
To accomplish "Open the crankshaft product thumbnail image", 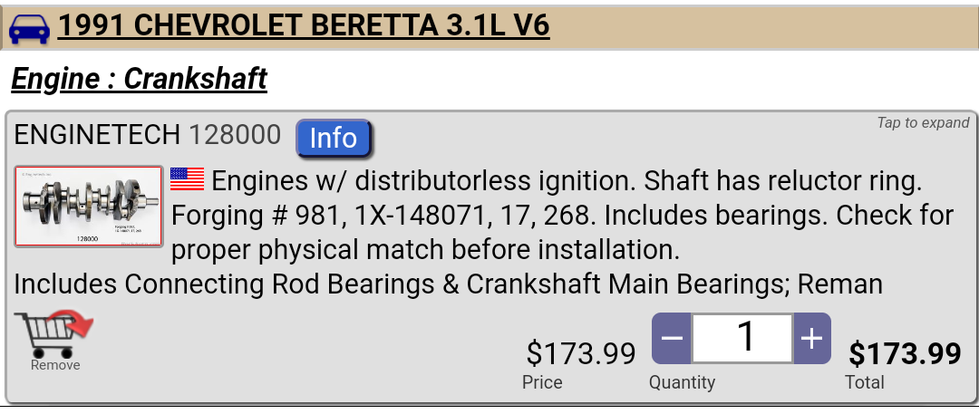I will [x=89, y=207].
